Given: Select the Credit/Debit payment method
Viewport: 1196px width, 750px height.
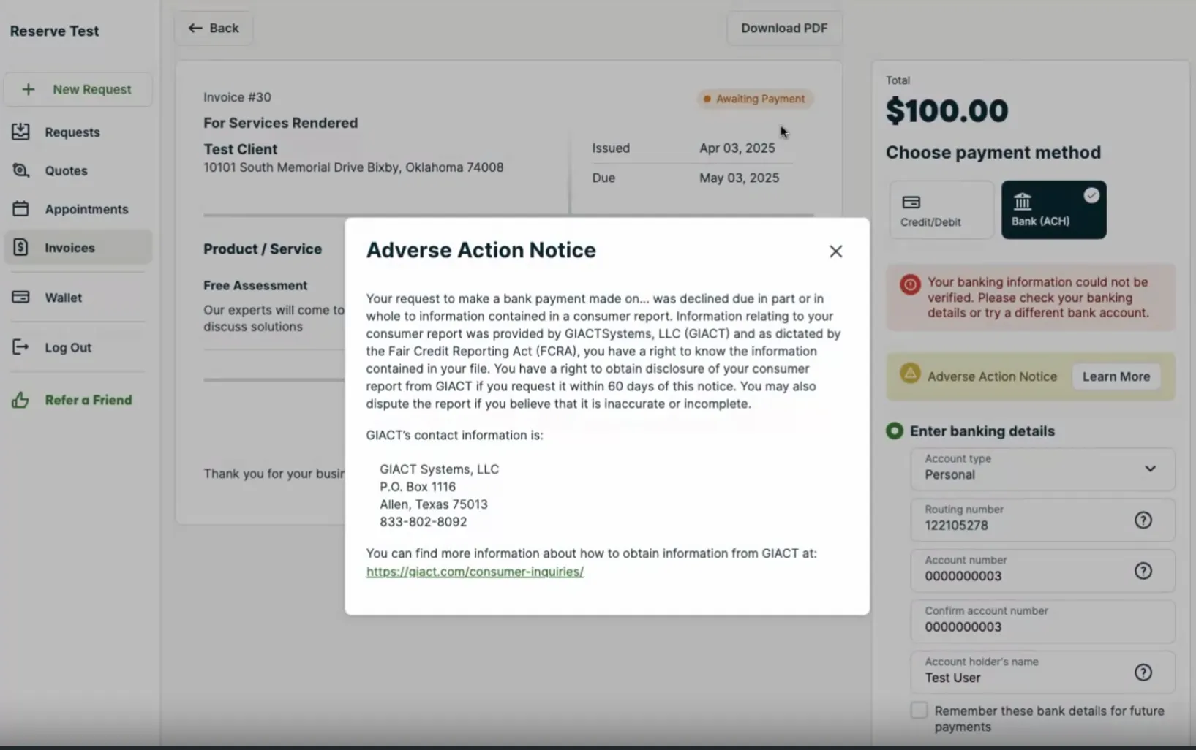Looking at the screenshot, I should pos(941,210).
